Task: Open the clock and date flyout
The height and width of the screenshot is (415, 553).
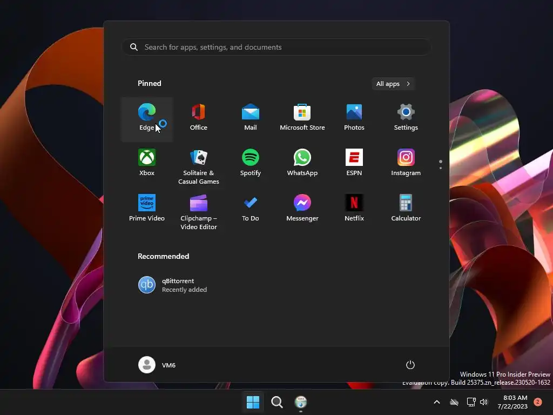Action: [512, 402]
